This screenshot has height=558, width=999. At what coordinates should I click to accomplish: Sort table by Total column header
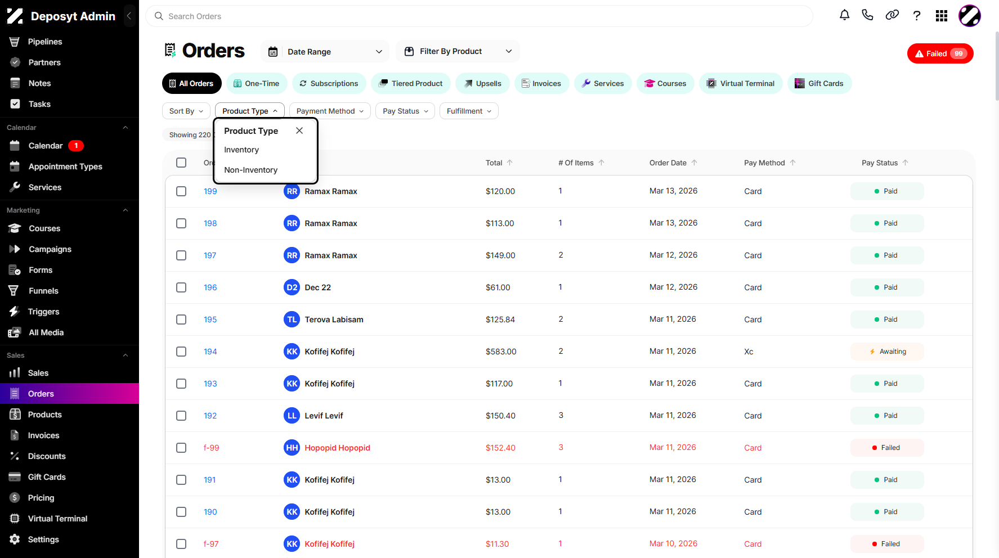point(499,163)
